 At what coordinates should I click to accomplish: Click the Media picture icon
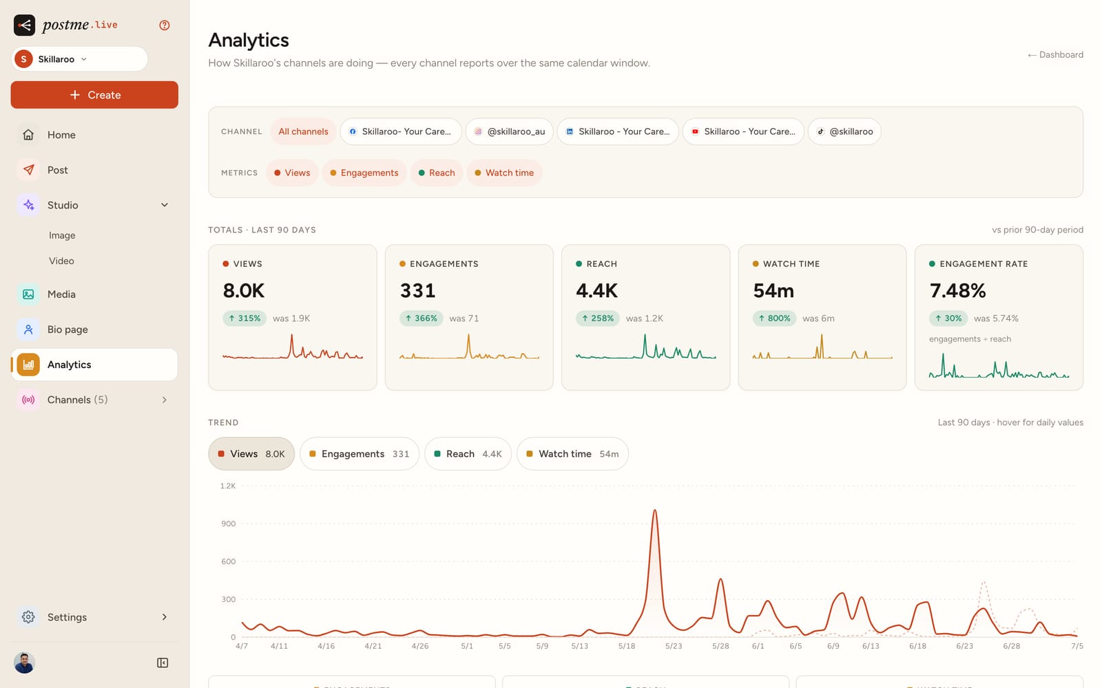tap(28, 294)
